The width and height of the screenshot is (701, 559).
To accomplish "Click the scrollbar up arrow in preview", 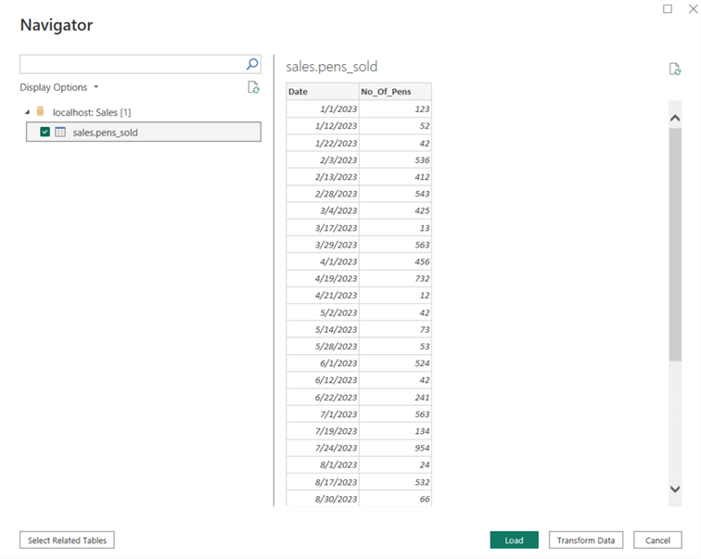I will [675, 116].
